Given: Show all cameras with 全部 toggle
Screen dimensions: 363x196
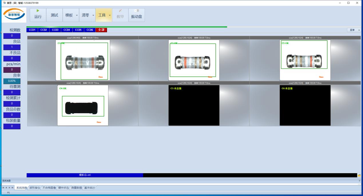Looking at the screenshot, I should 101,30.
